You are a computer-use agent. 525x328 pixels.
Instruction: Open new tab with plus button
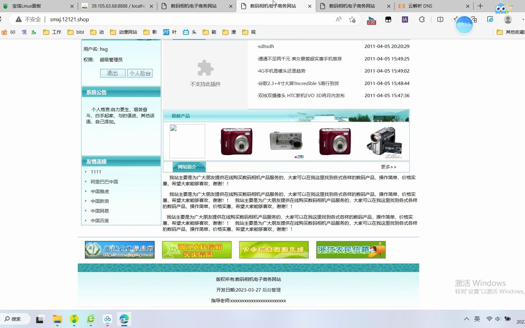coord(480,6)
